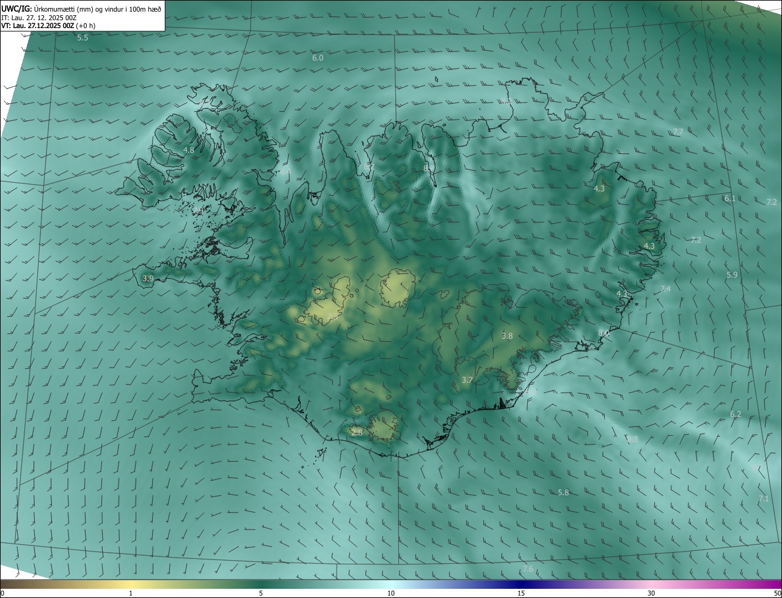Click the 15 tick on the color scale
This screenshot has height=598, width=782.
(521, 593)
